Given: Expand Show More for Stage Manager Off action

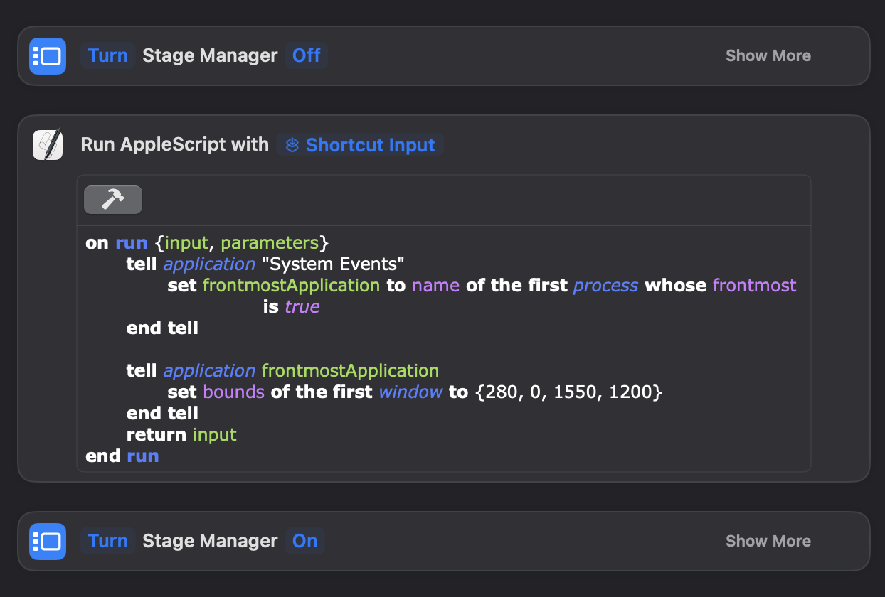Looking at the screenshot, I should [768, 55].
